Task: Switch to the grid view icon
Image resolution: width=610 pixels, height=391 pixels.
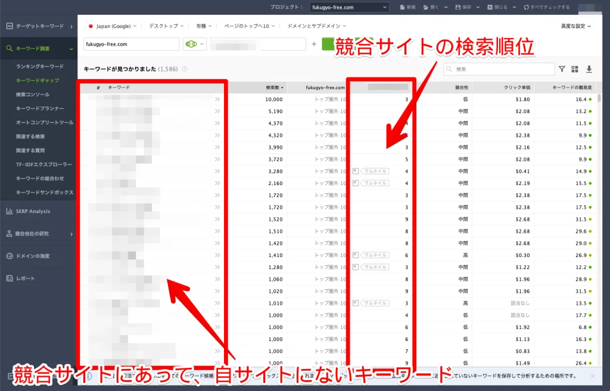Action: 575,69
